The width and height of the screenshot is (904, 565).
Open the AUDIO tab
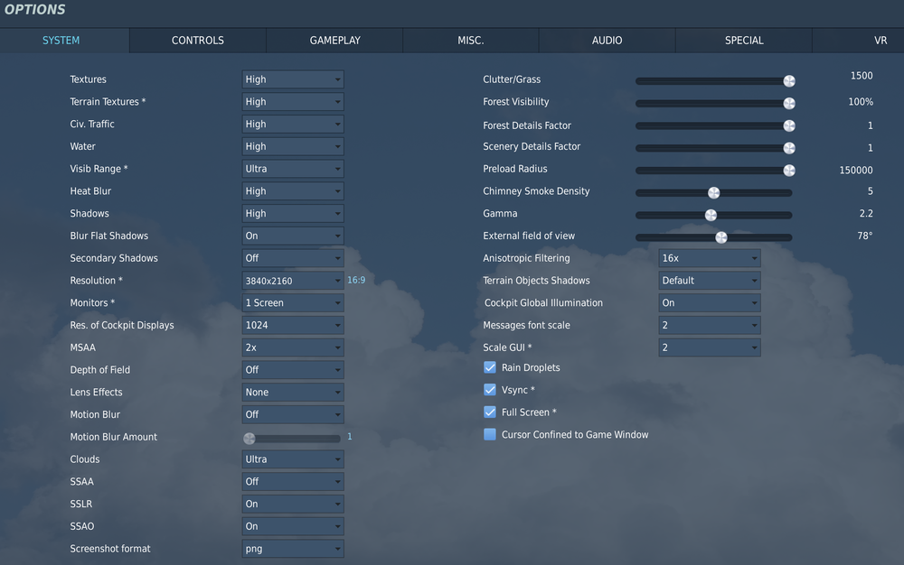coord(607,41)
